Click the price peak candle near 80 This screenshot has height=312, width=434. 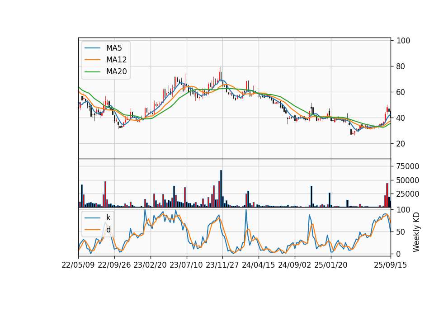coord(221,73)
